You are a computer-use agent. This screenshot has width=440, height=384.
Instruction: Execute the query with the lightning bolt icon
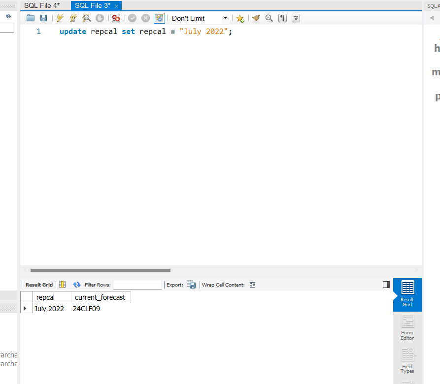coord(60,18)
